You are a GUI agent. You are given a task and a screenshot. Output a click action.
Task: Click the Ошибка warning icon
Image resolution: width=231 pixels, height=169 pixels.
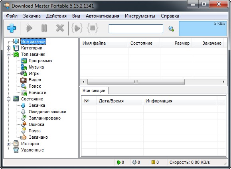point(24,124)
